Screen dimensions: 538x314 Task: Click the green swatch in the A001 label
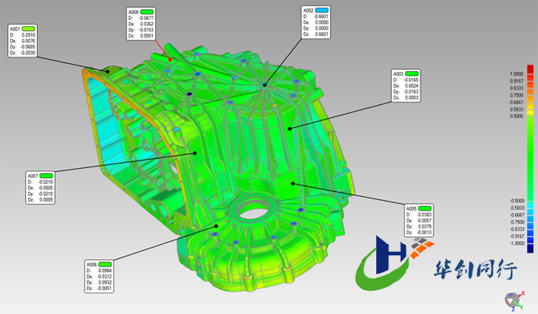(x=29, y=30)
